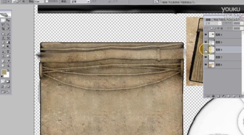This screenshot has width=244, height=135.
Task: Swap foreground and background colors
Action: pyautogui.click(x=8, y=71)
